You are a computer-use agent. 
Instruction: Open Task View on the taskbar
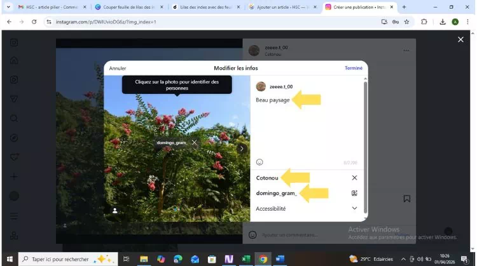[x=127, y=259]
